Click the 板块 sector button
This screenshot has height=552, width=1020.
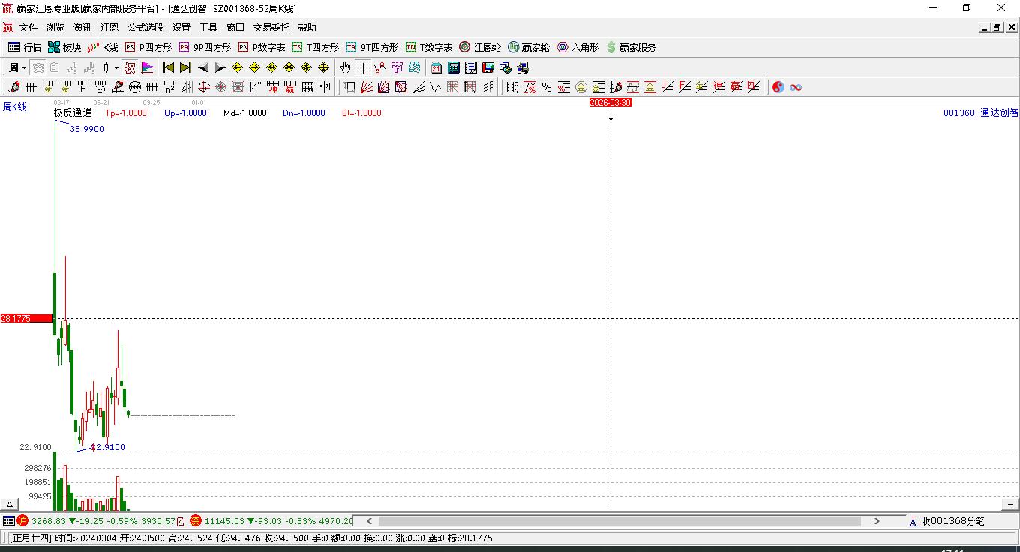pos(64,47)
